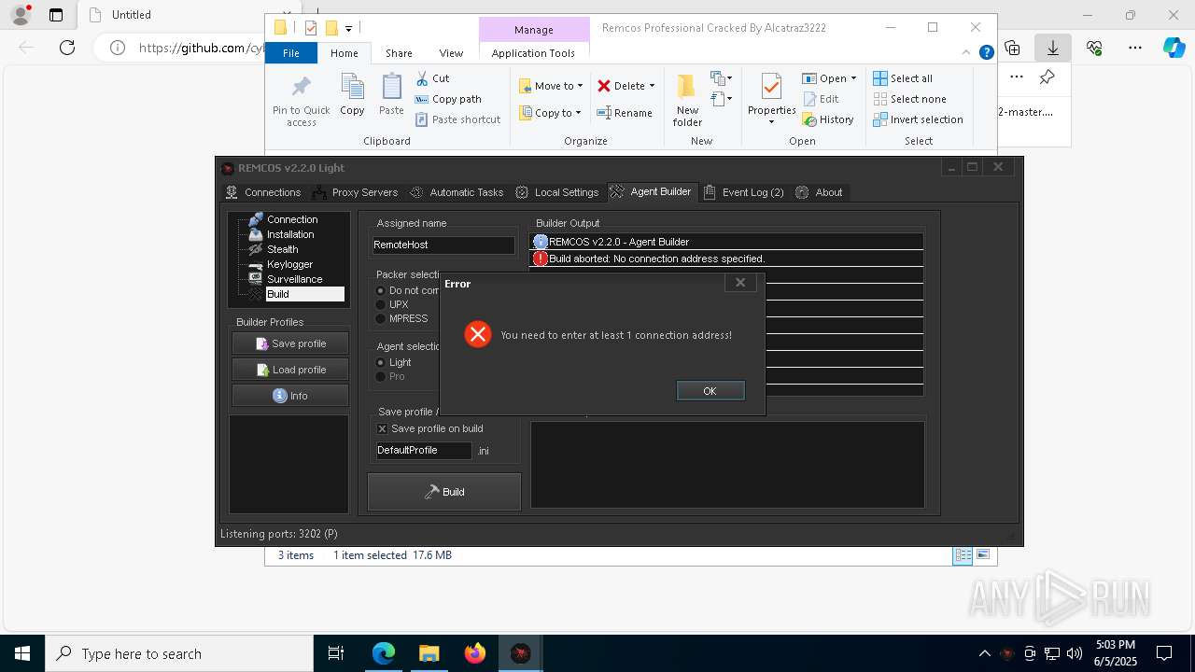The height and width of the screenshot is (672, 1195).
Task: Click OK in the Error dialog
Action: pyautogui.click(x=710, y=391)
